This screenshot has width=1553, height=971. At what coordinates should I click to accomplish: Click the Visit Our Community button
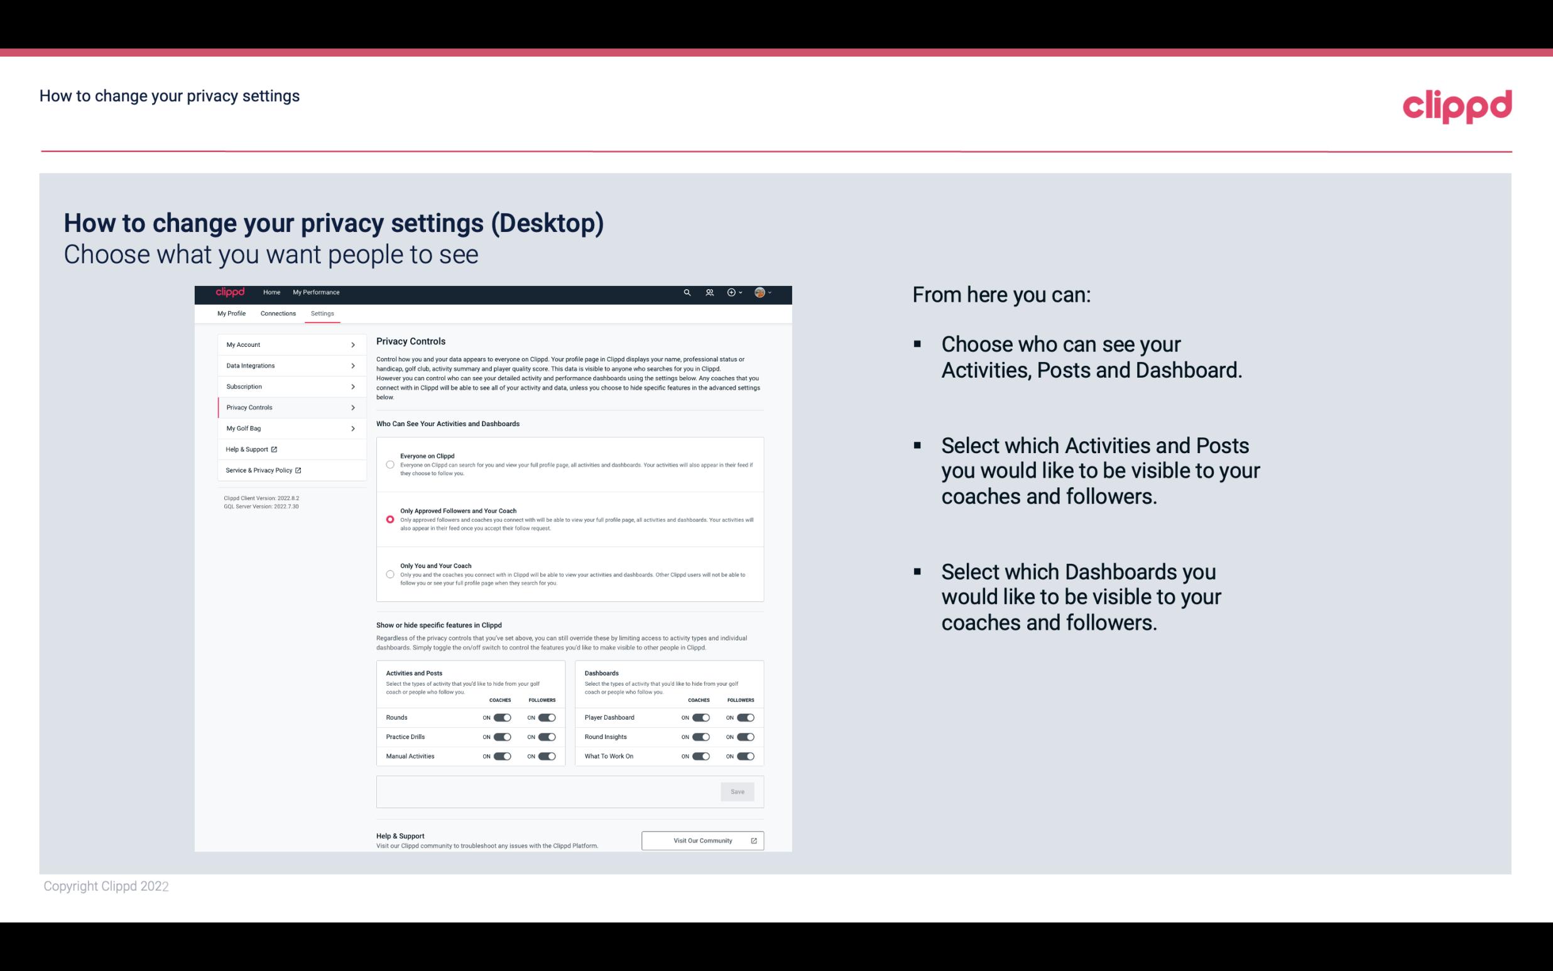point(701,840)
